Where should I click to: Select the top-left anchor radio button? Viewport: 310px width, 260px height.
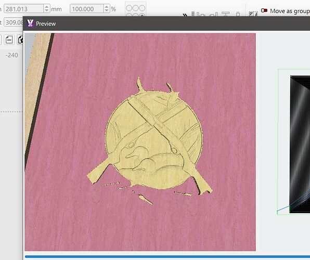(129, 8)
